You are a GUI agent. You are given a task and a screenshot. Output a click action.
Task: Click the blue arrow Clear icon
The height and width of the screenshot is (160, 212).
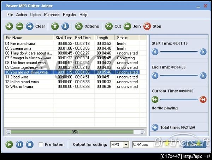click(x=30, y=26)
